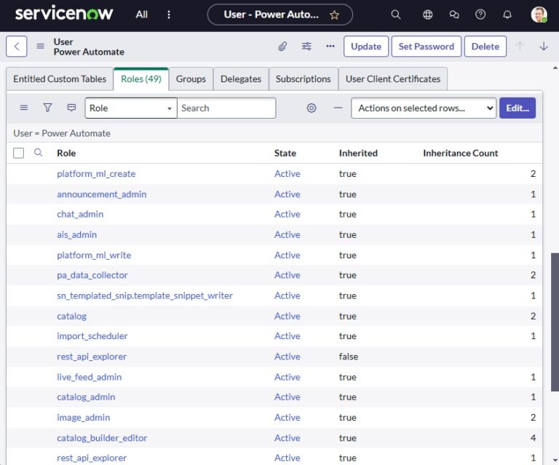The image size is (559, 465).
Task: Open the help question mark icon
Action: click(x=480, y=15)
